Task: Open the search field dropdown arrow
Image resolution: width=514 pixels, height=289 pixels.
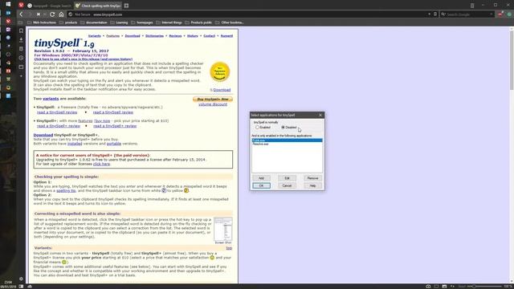Action: click(x=491, y=14)
